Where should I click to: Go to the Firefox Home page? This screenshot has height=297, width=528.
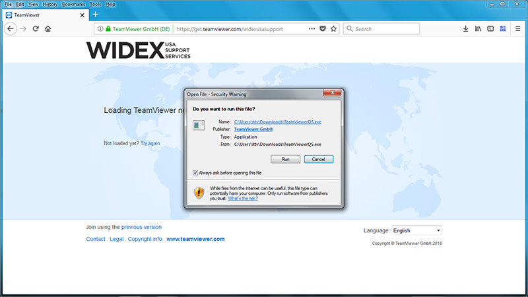point(48,29)
